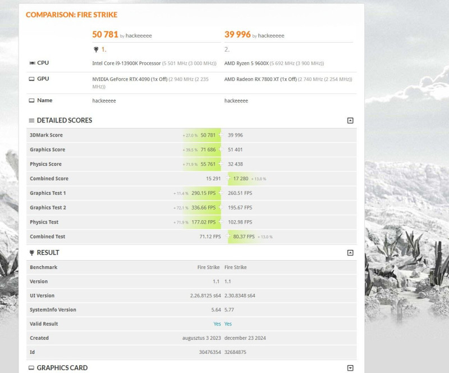The image size is (449, 373).
Task: Expand the Graphics Card section
Action: 350,368
